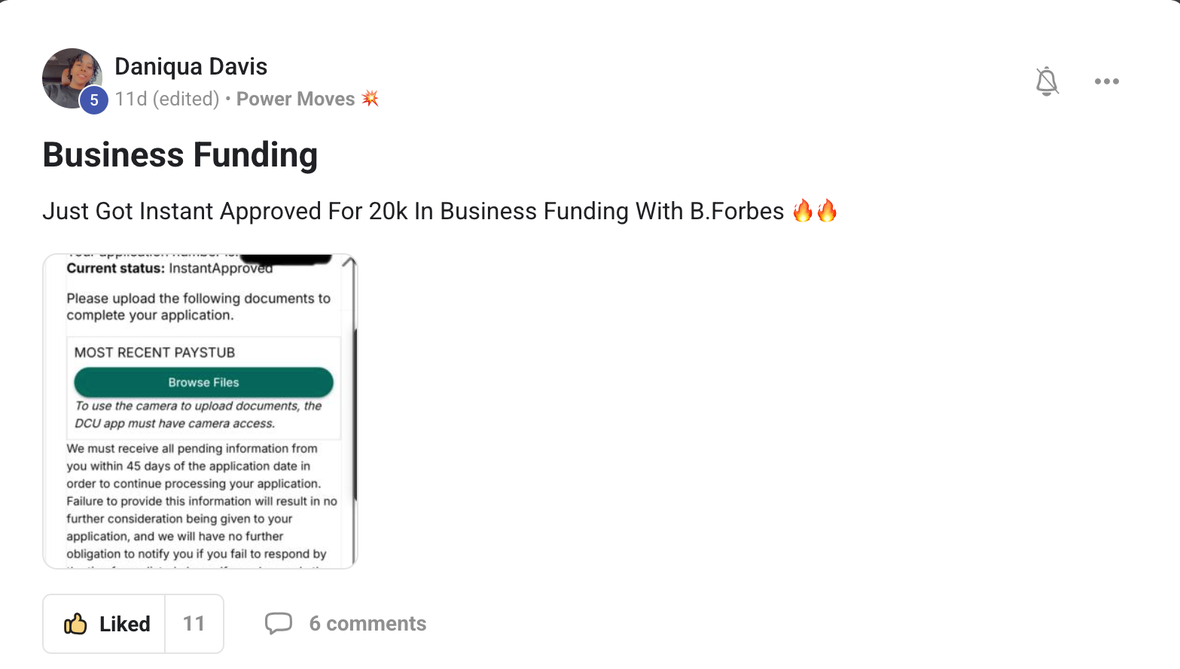This screenshot has width=1180, height=669.
Task: Click the MOST RECENT PAYSTUB label in image
Action: pyautogui.click(x=154, y=353)
